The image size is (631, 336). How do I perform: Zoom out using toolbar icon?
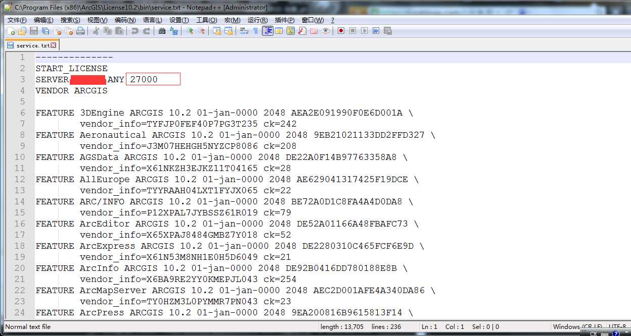pyautogui.click(x=201, y=31)
